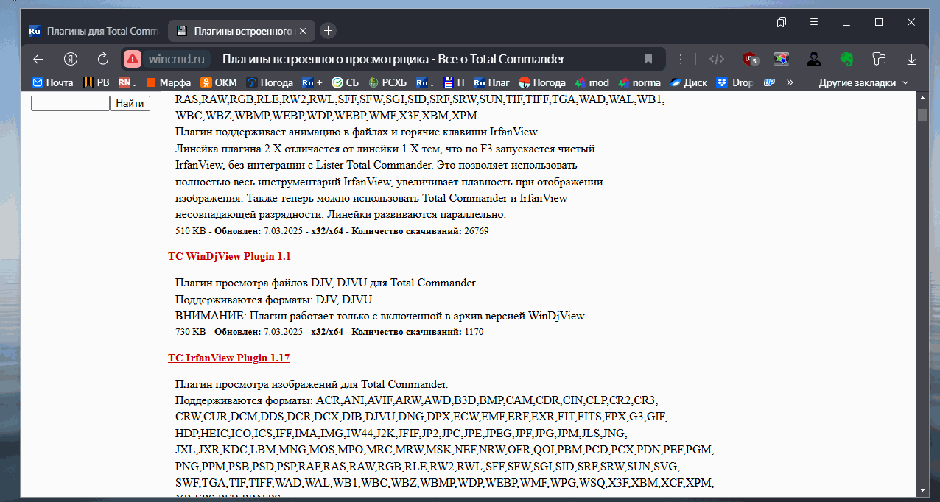Click the line 'Поддерживаются форматы: DJV, DJVU.'
Image resolution: width=940 pixels, height=502 pixels.
point(275,300)
